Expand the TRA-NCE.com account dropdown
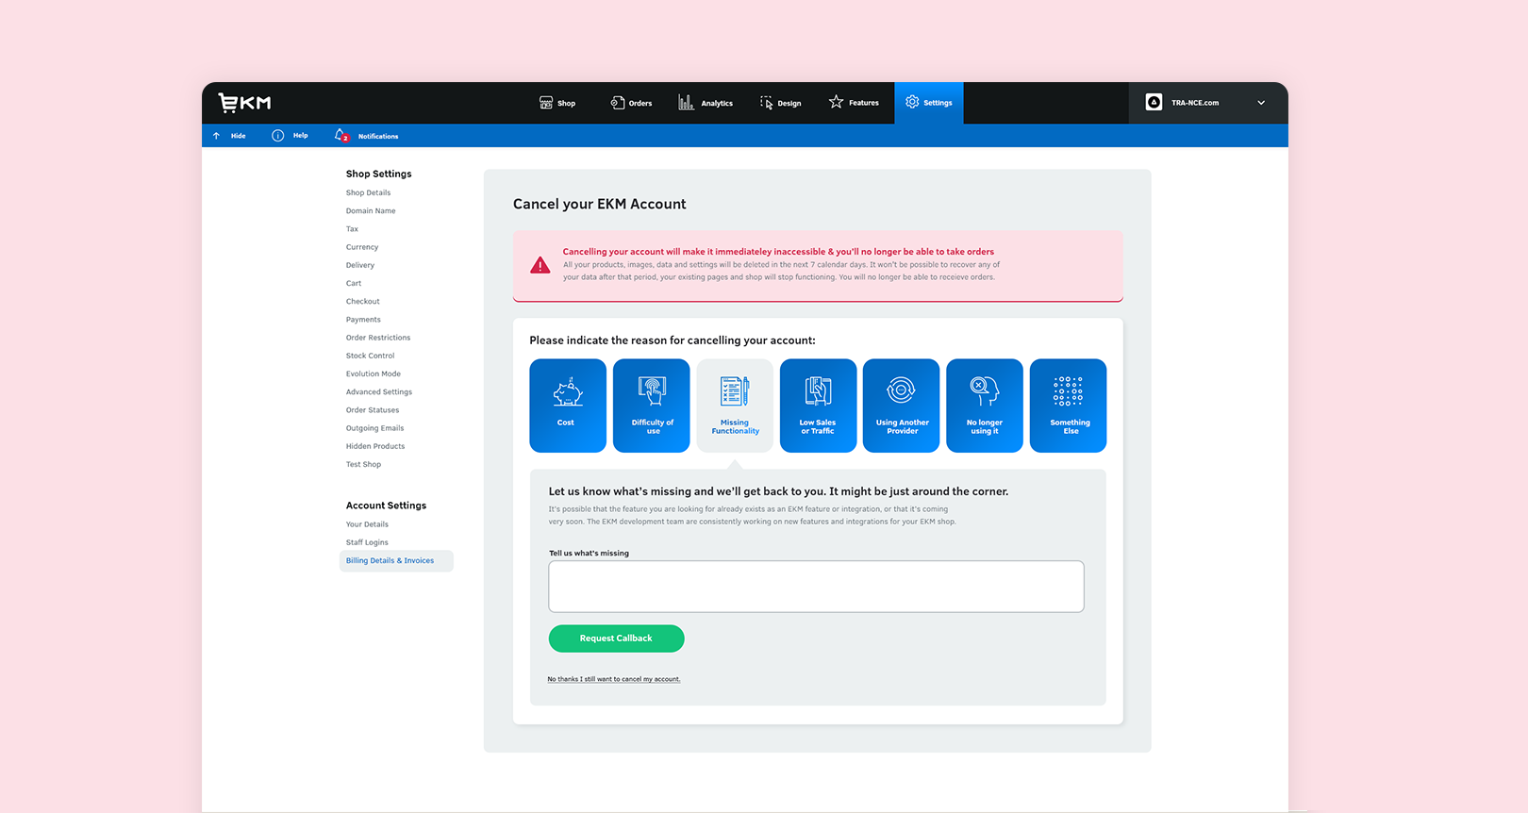The width and height of the screenshot is (1528, 813). (1261, 103)
